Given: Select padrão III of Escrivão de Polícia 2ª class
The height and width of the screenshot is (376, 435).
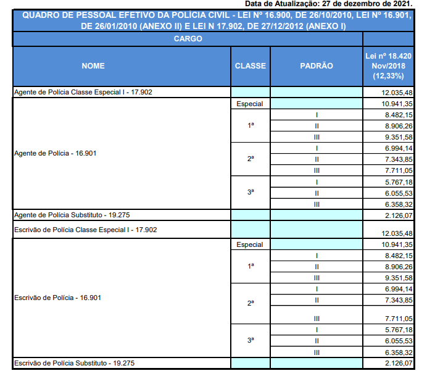Looking at the screenshot, I should 317,315.
